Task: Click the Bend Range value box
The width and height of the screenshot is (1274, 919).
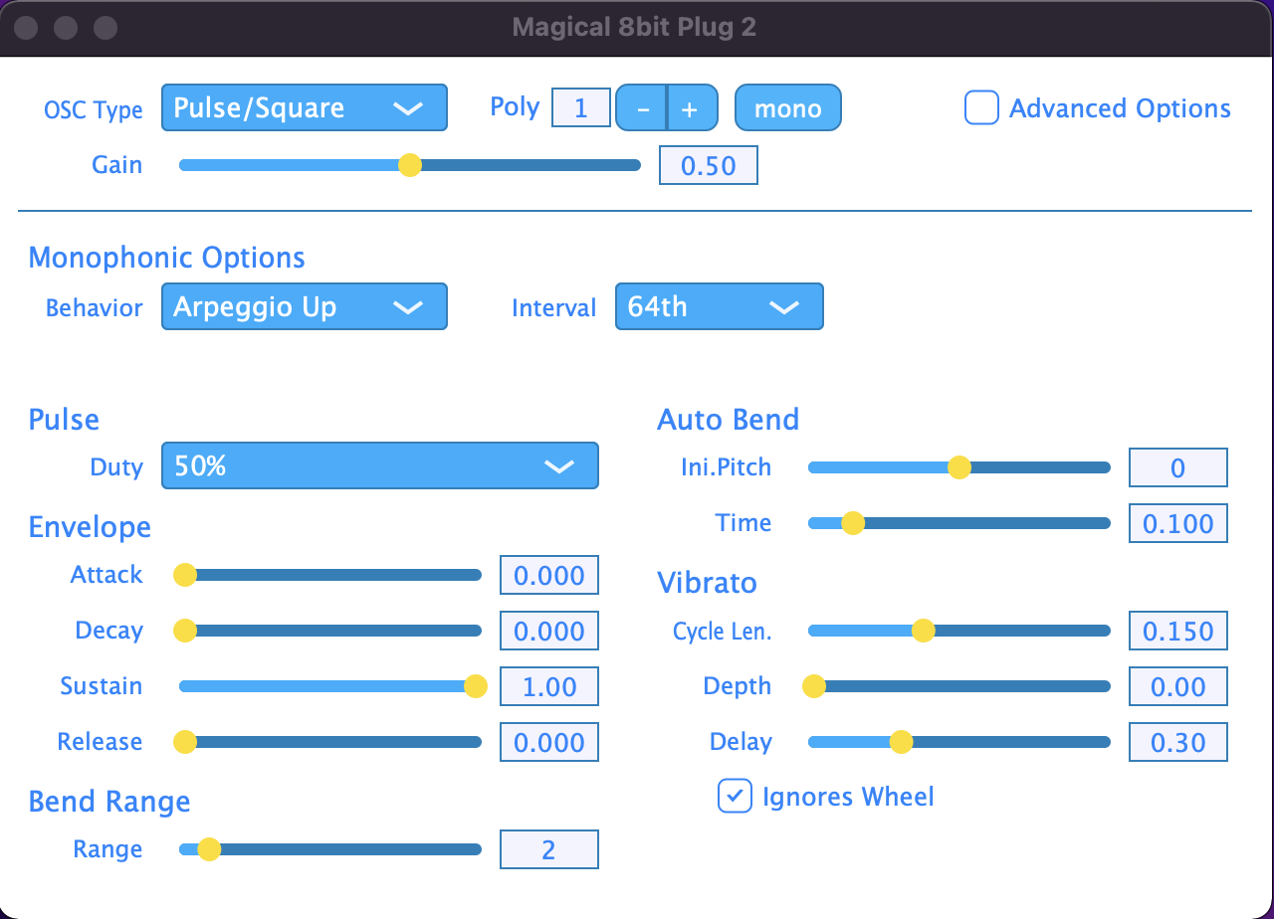Action: coord(548,849)
